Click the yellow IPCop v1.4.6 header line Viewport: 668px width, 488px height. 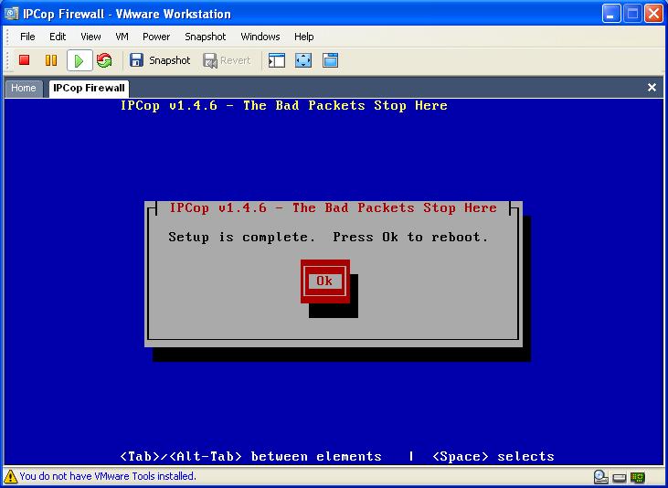(x=283, y=105)
